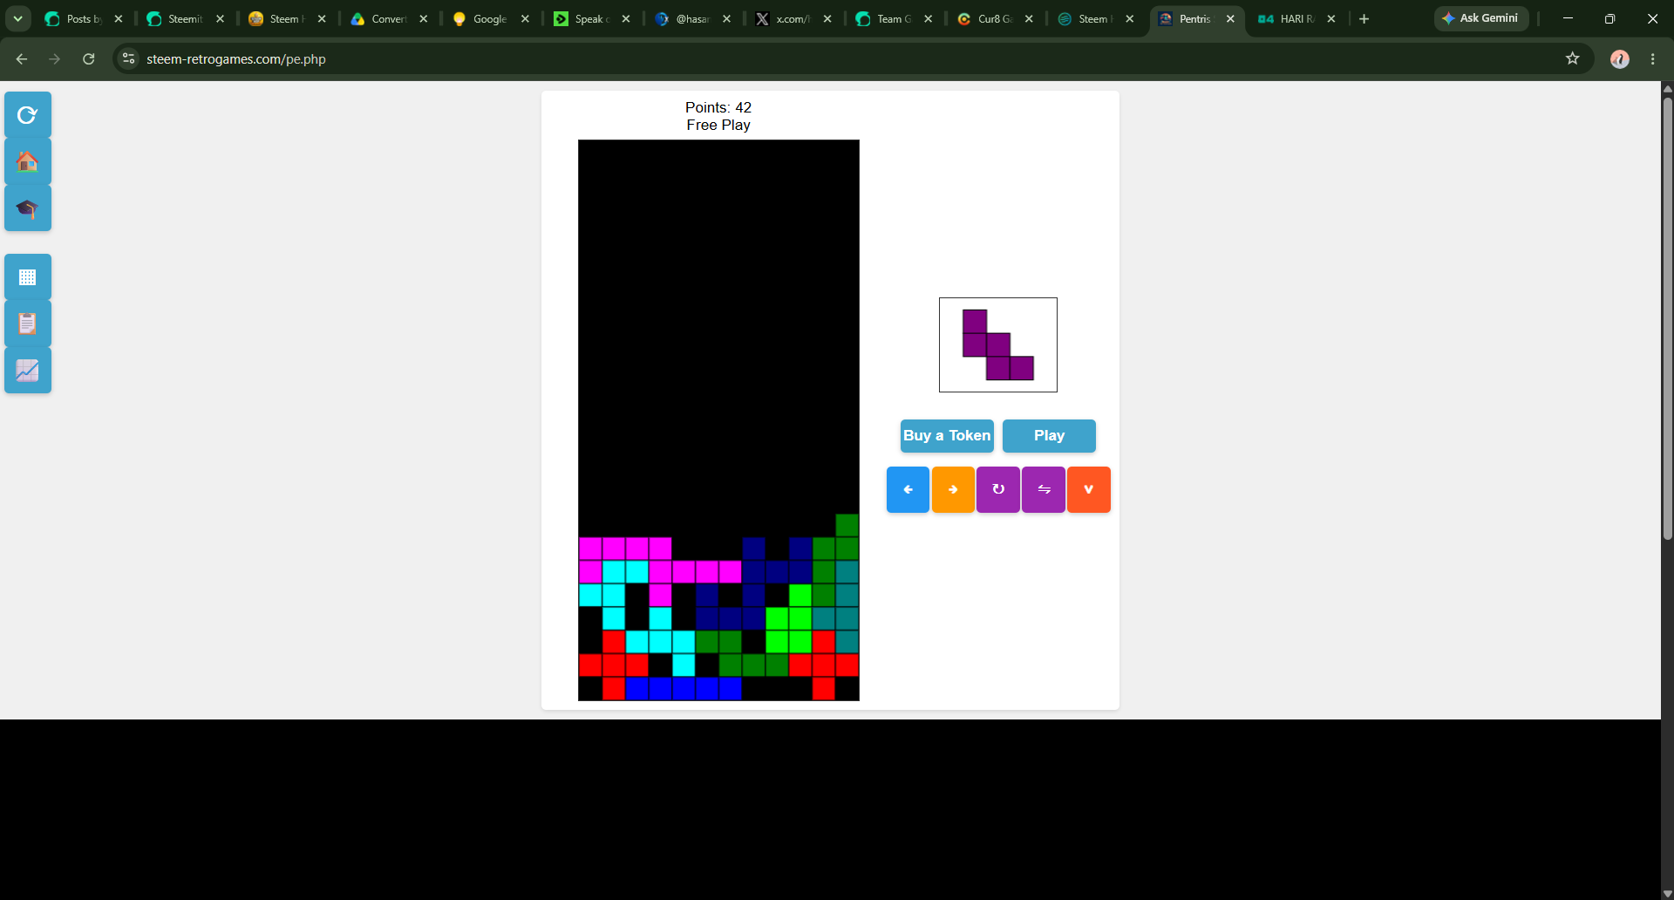The image size is (1674, 900).
Task: Drop piece with red down button
Action: [1089, 489]
